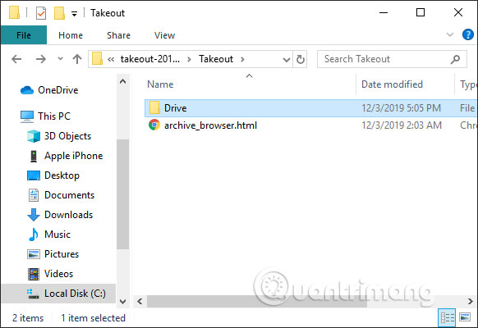
Task: Click the horizontal scrollbar right arrow
Action: tap(471, 301)
